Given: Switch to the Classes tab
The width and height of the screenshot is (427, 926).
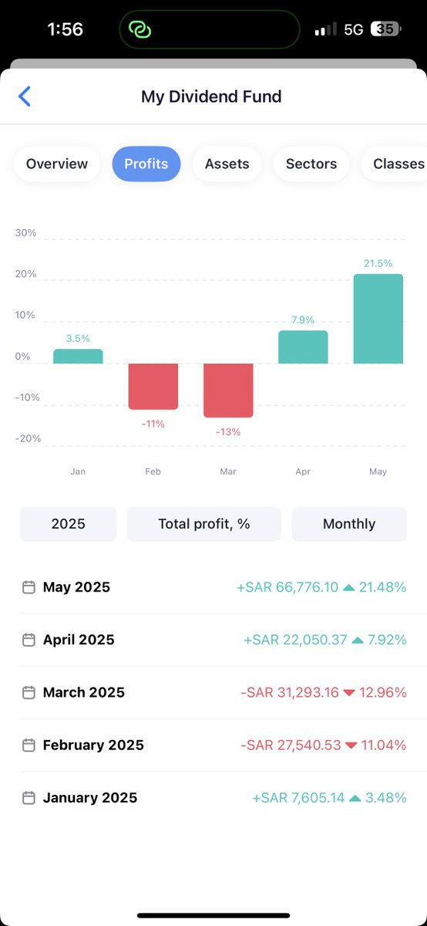Looking at the screenshot, I should click(x=396, y=164).
